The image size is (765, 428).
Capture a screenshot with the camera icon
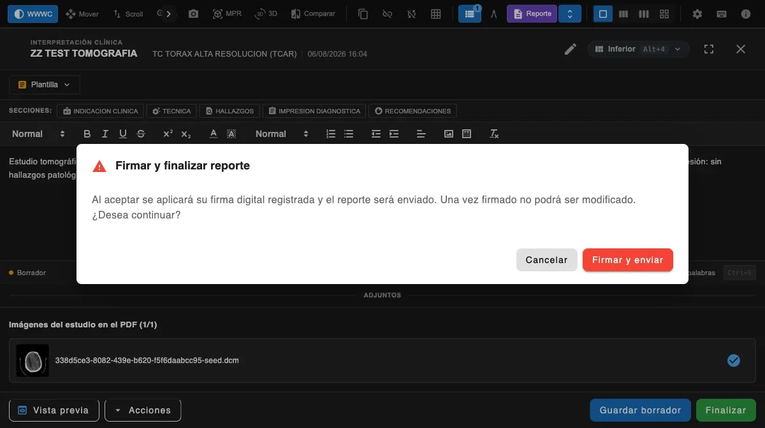(x=194, y=13)
